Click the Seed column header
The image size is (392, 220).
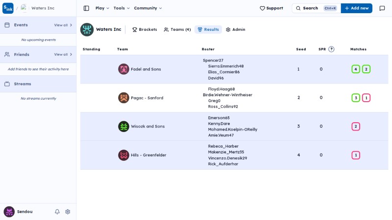tap(301, 49)
